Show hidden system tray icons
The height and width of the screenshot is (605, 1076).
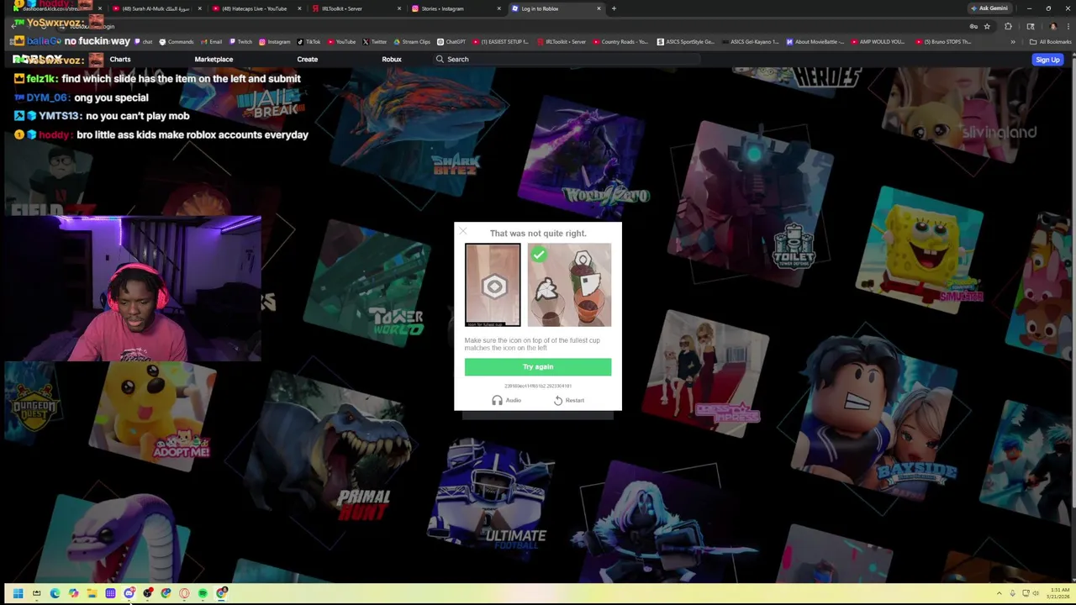click(x=999, y=593)
